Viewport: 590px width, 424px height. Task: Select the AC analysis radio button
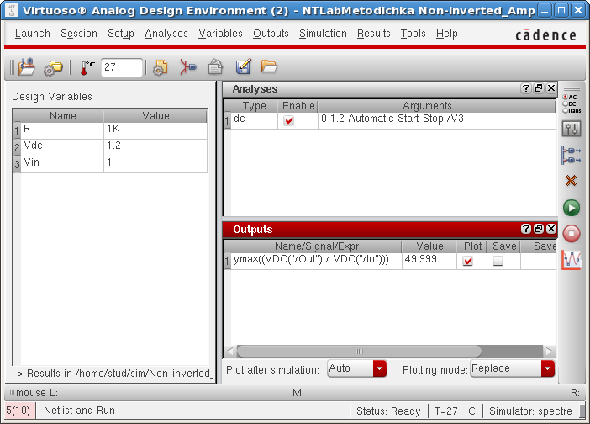[x=565, y=97]
